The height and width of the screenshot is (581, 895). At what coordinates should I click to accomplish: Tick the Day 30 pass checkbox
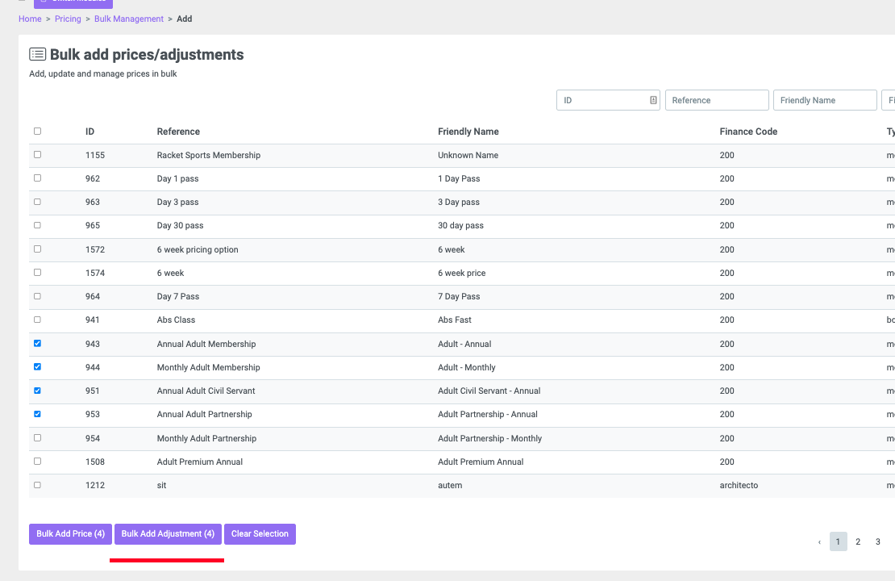click(x=38, y=225)
